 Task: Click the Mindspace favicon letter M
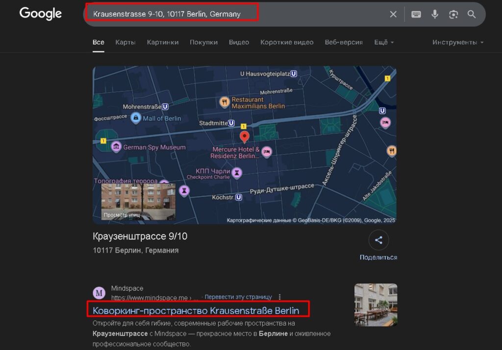99,293
